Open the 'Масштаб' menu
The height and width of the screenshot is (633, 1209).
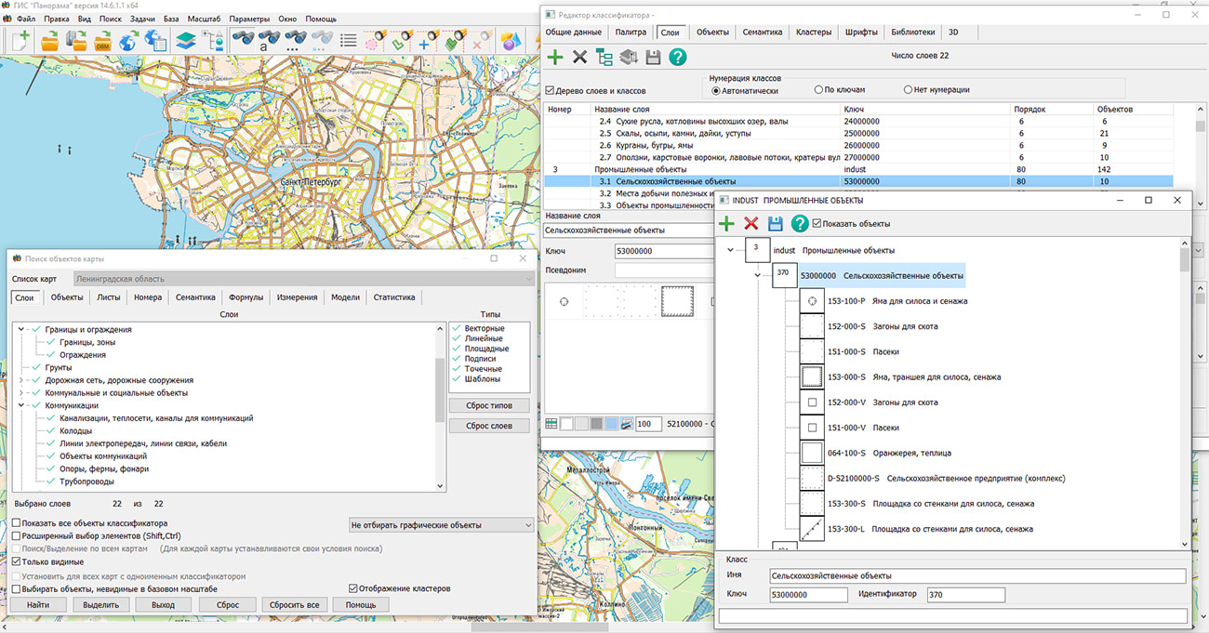click(x=202, y=19)
